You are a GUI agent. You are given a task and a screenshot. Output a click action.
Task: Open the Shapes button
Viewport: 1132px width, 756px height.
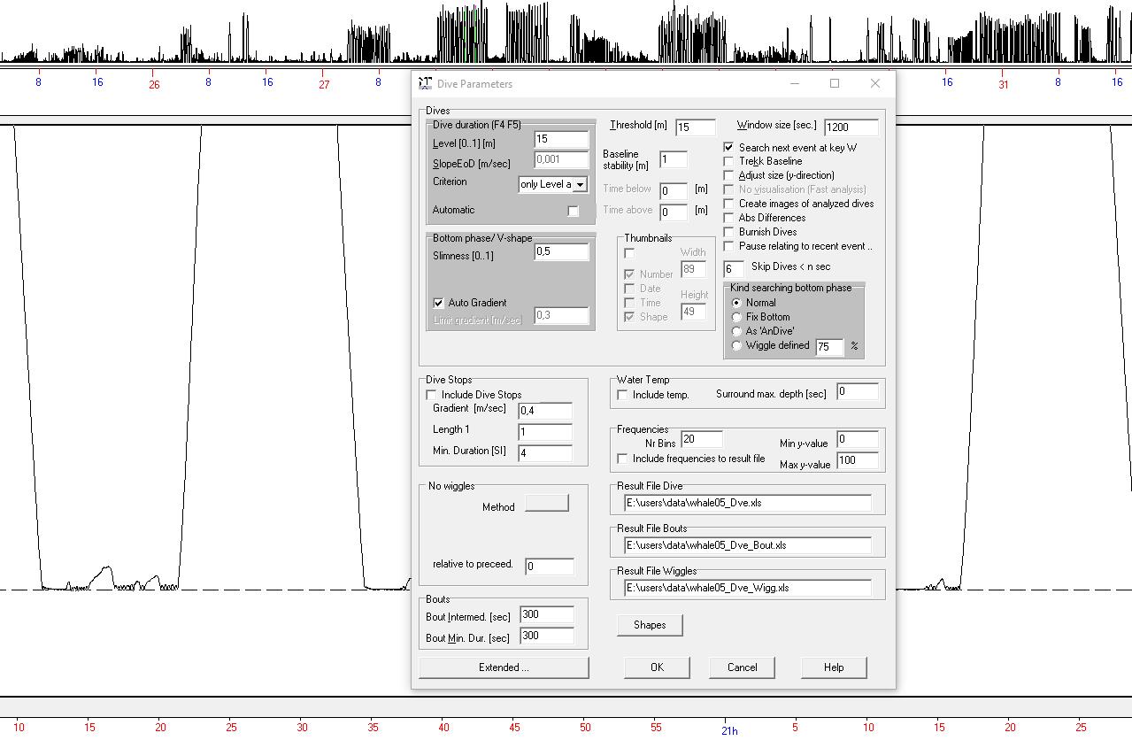tap(649, 625)
